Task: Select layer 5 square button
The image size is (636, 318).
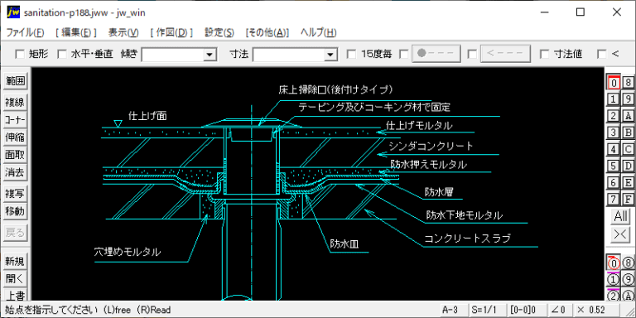Action: 614,166
